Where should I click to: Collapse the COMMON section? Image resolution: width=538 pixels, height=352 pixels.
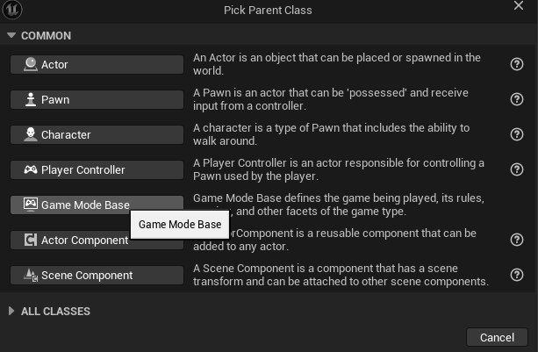tap(11, 35)
